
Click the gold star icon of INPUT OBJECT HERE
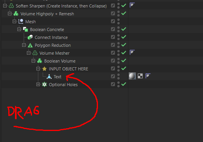pos(45,69)
